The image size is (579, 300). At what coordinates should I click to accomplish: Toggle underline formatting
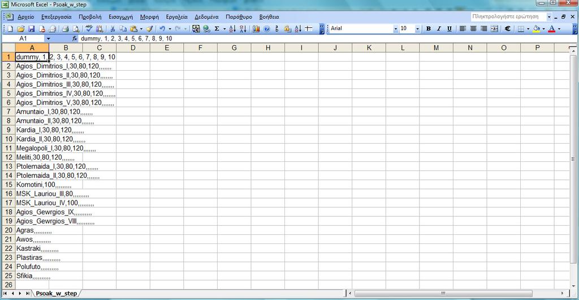[x=450, y=29]
